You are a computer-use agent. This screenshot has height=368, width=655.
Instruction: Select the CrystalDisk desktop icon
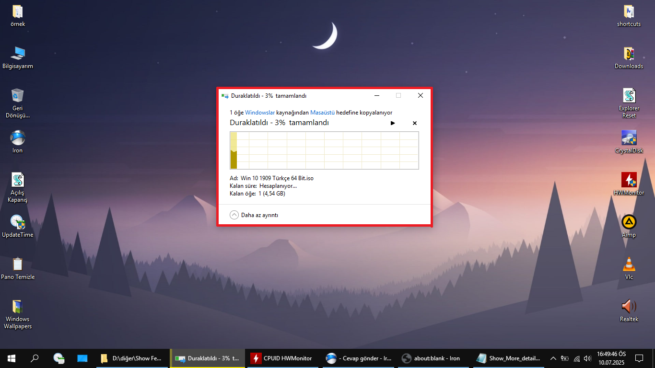click(629, 142)
